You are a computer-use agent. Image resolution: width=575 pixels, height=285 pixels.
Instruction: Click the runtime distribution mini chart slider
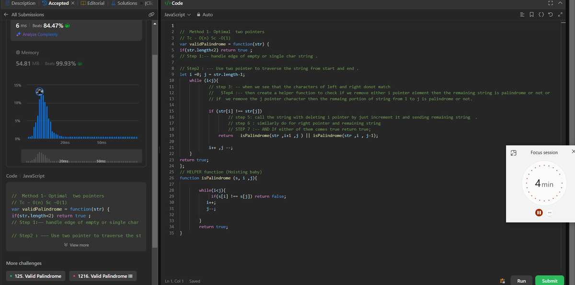coord(81,156)
